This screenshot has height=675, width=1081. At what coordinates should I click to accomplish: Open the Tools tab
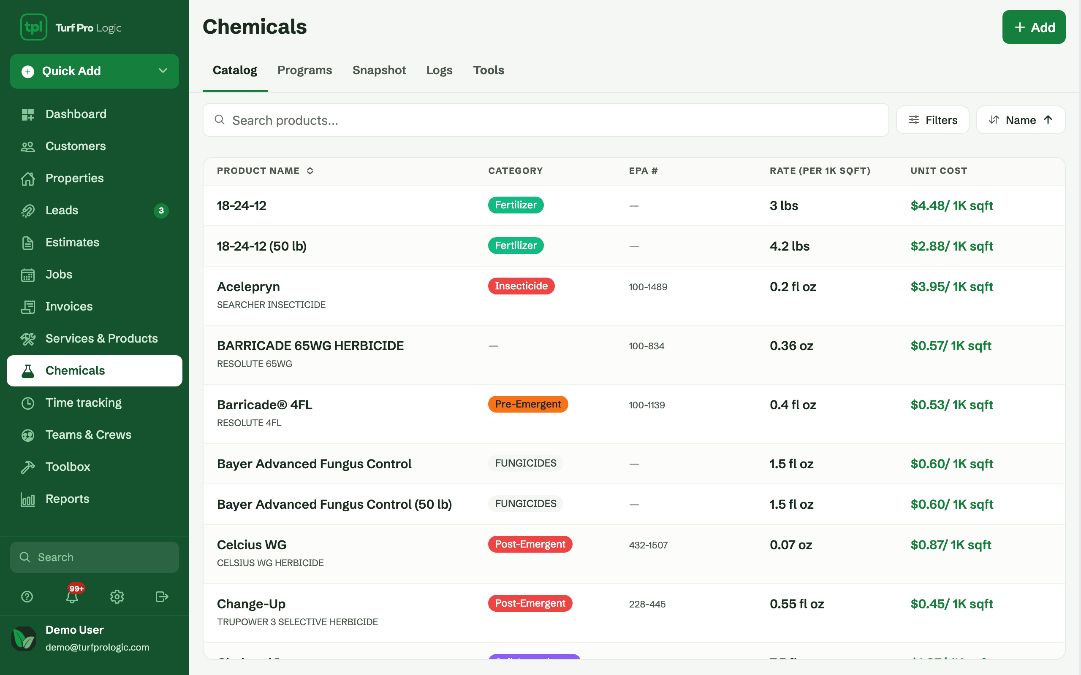coord(489,70)
